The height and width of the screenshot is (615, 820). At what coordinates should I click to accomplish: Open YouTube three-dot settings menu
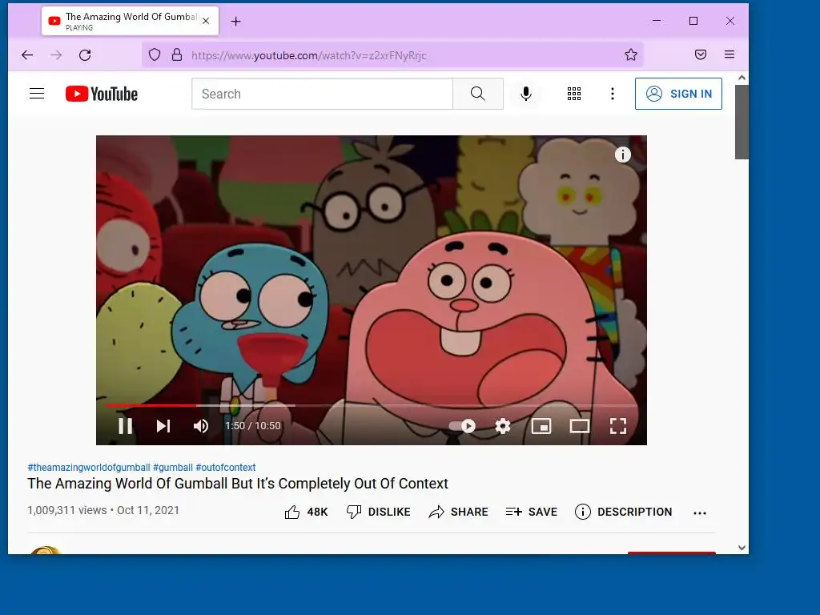[x=613, y=94]
